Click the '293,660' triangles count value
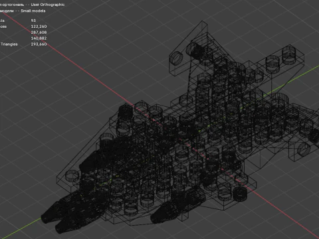This screenshot has height=239, width=319. pos(39,44)
